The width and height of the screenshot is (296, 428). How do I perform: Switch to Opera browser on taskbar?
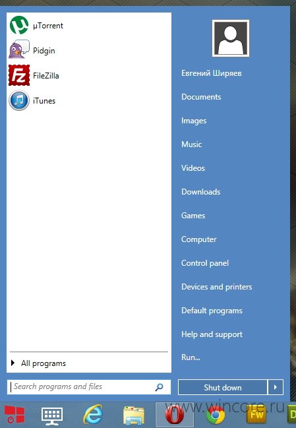[175, 415]
